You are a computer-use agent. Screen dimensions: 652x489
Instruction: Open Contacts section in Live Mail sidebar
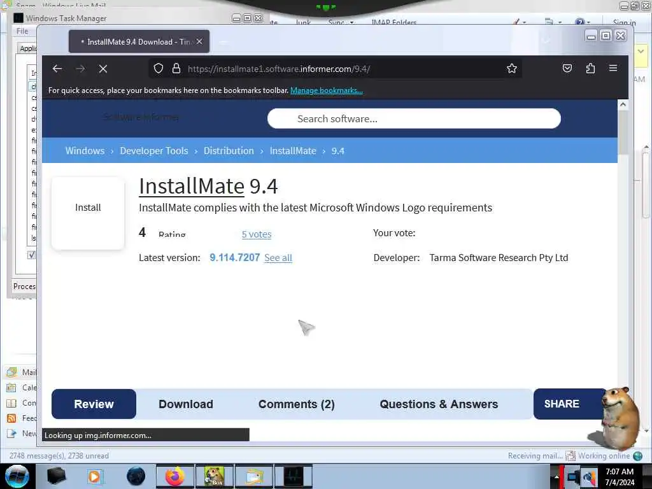22,403
